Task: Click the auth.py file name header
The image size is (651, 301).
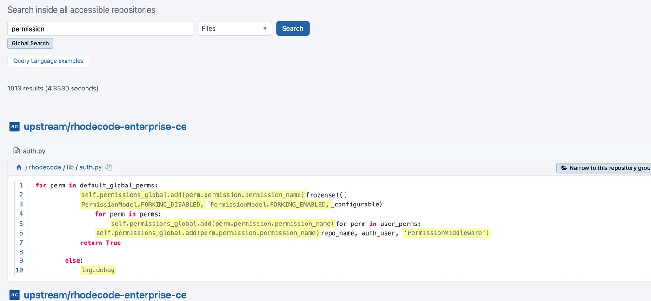Action: click(34, 151)
